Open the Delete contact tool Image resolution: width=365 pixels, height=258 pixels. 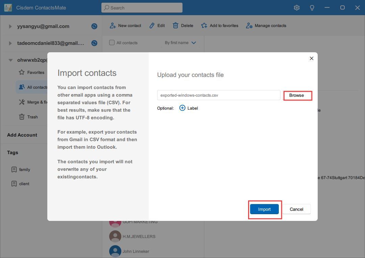182,25
